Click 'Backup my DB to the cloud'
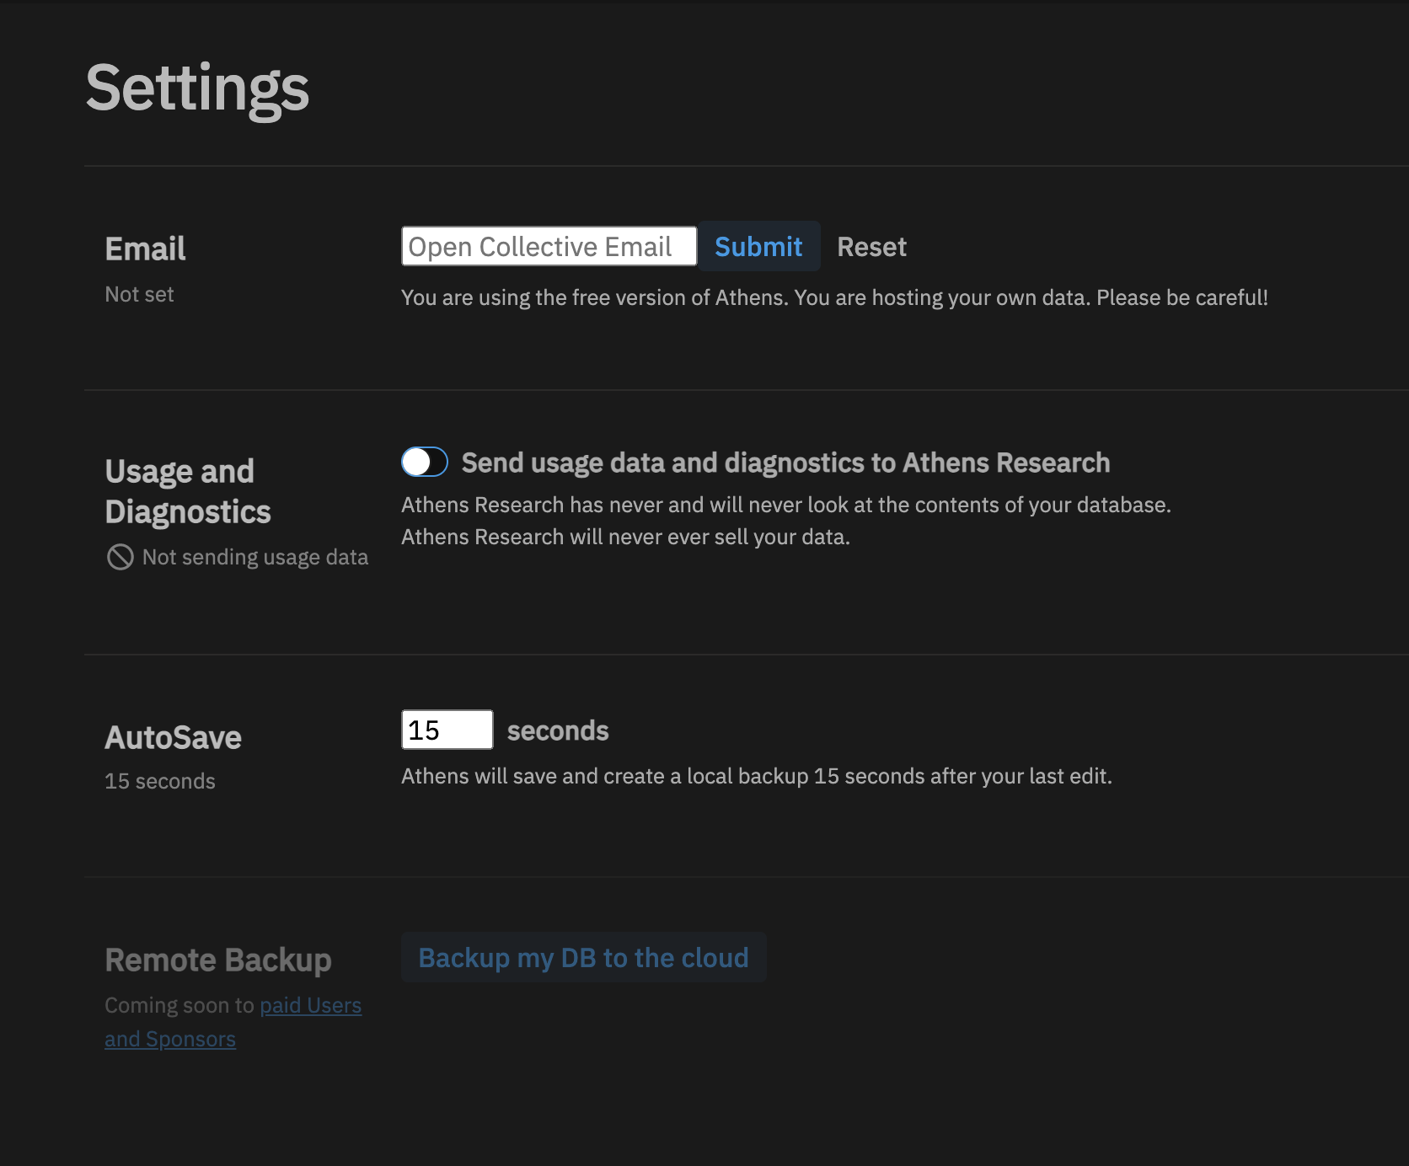The image size is (1409, 1166). coord(582,957)
